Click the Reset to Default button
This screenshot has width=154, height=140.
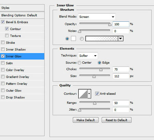point(116,120)
